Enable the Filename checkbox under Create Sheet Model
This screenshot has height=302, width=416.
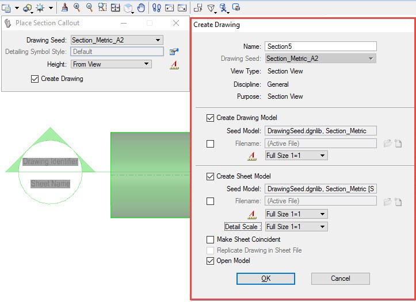coord(210,202)
